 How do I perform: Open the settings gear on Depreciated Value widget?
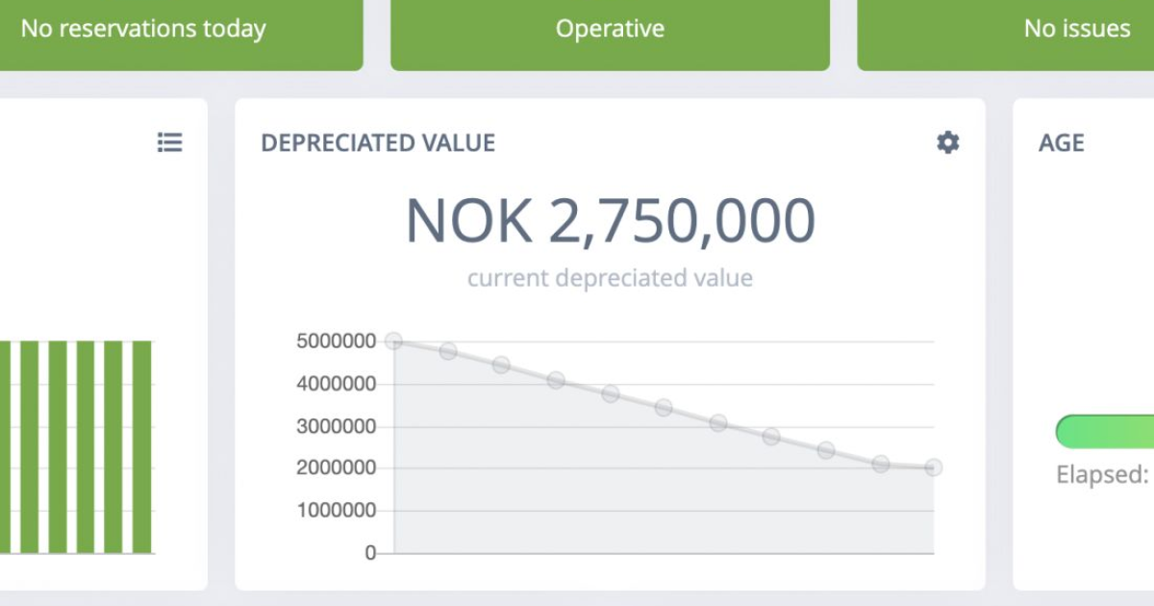[x=947, y=142]
